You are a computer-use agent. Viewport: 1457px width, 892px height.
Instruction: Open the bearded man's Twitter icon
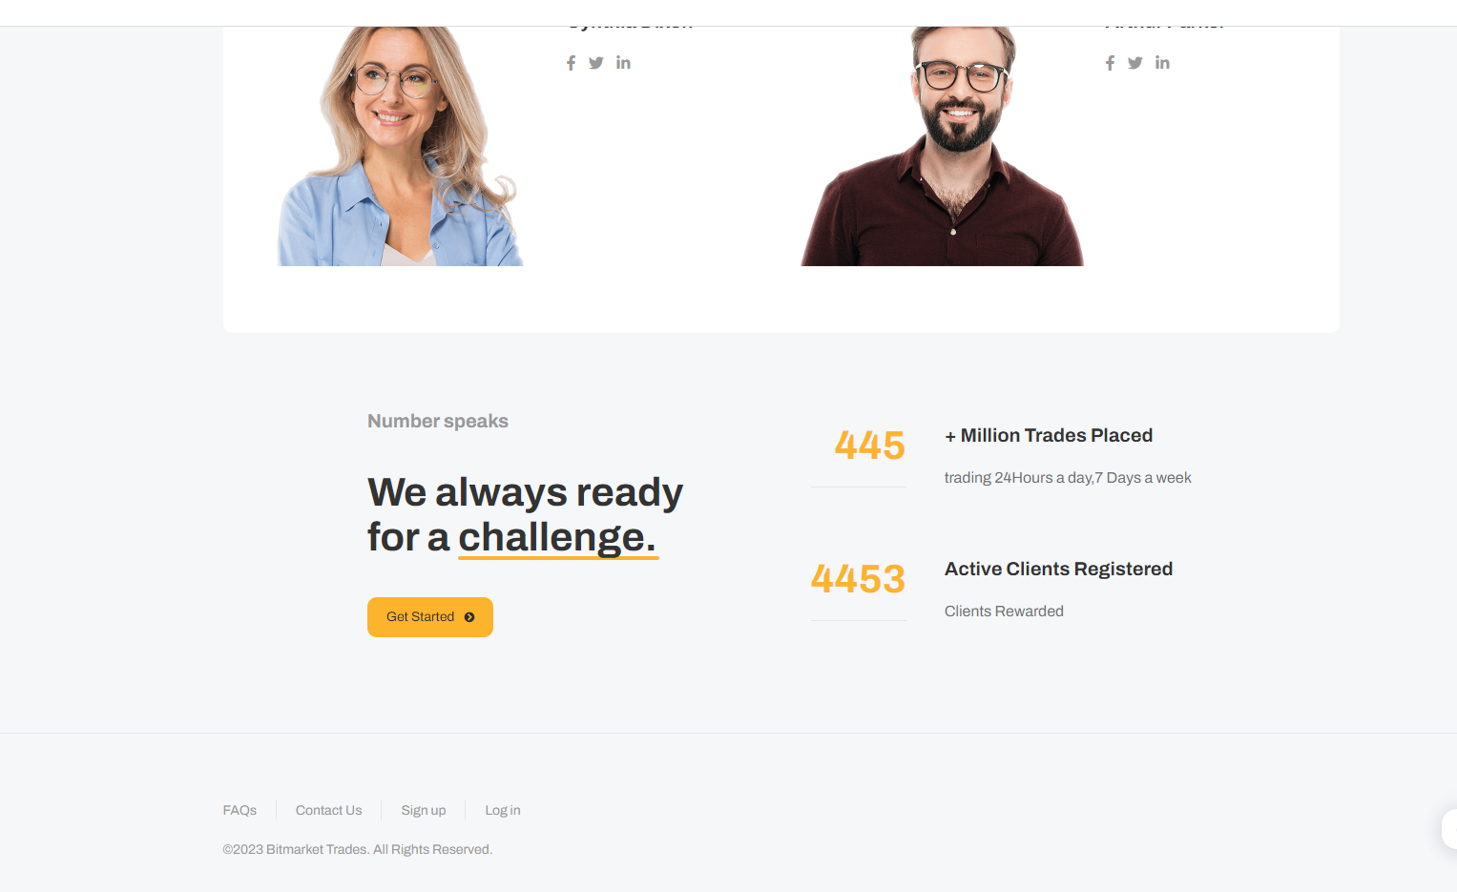1135,63
